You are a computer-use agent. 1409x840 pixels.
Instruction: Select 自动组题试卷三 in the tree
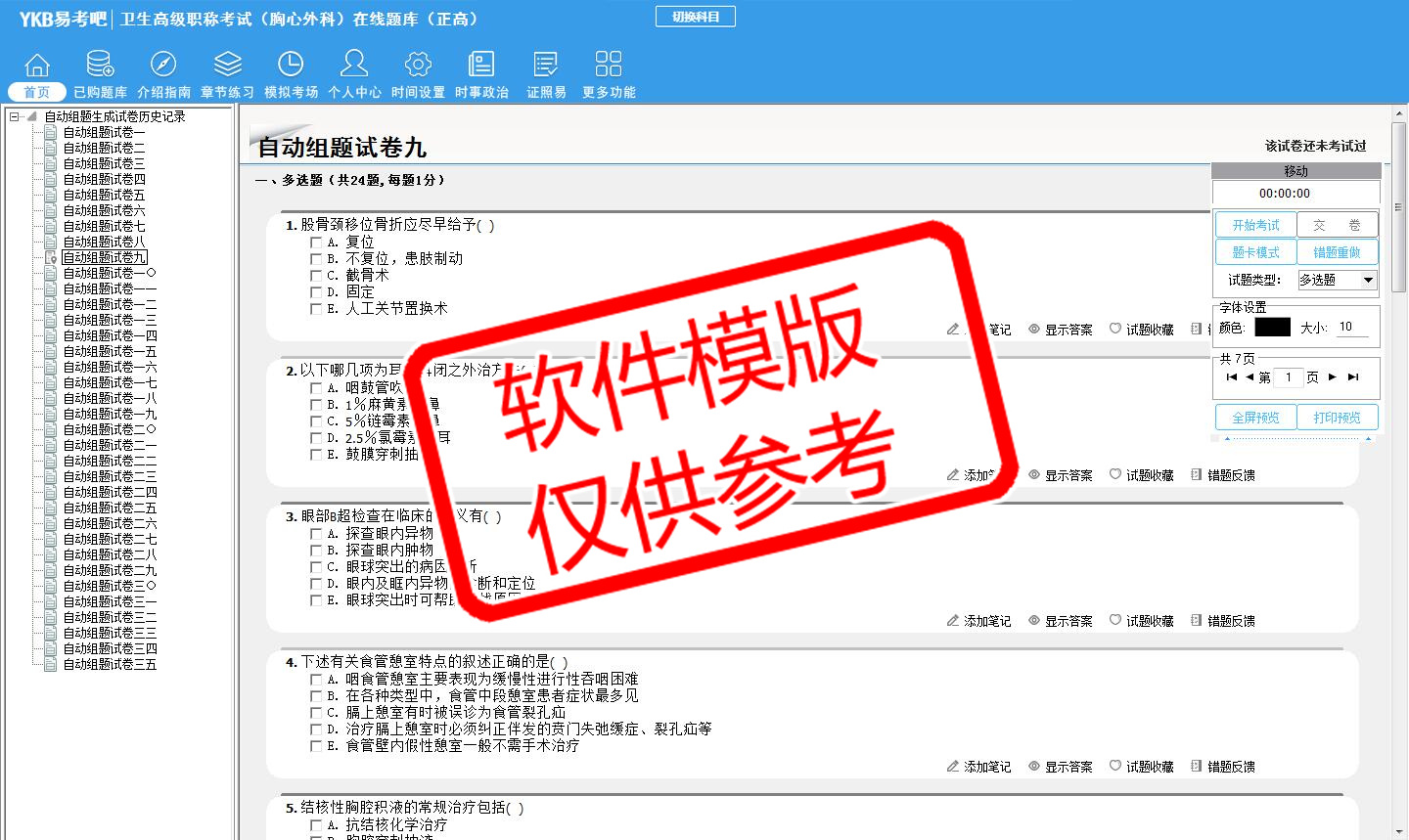(104, 163)
